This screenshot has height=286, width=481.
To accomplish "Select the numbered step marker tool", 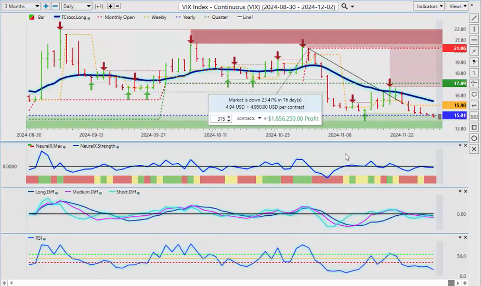I will point(474,73).
